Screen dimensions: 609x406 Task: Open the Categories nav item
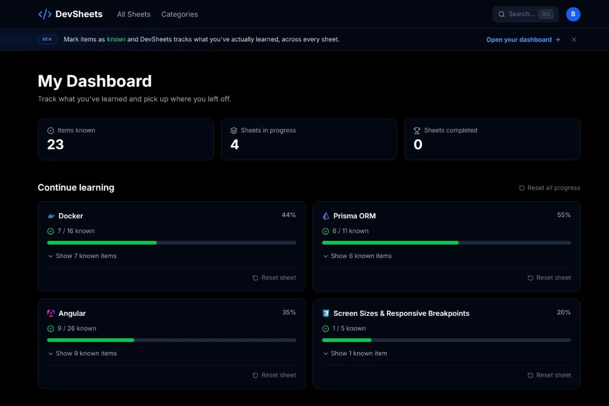(x=180, y=14)
